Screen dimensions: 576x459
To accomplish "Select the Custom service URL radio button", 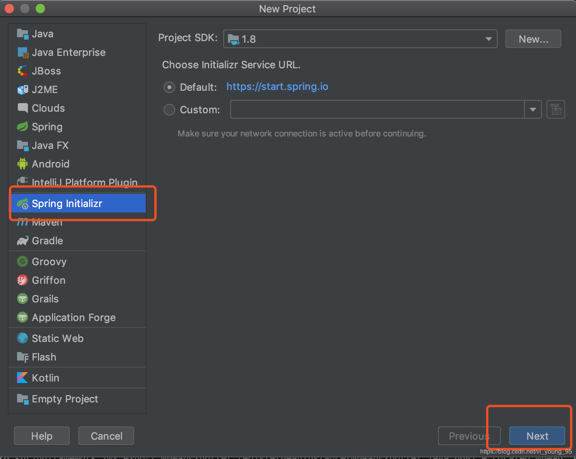I will [x=169, y=110].
